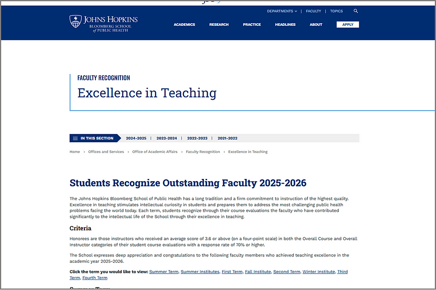Expand the Departments dropdown
The width and height of the screenshot is (436, 290).
point(282,11)
